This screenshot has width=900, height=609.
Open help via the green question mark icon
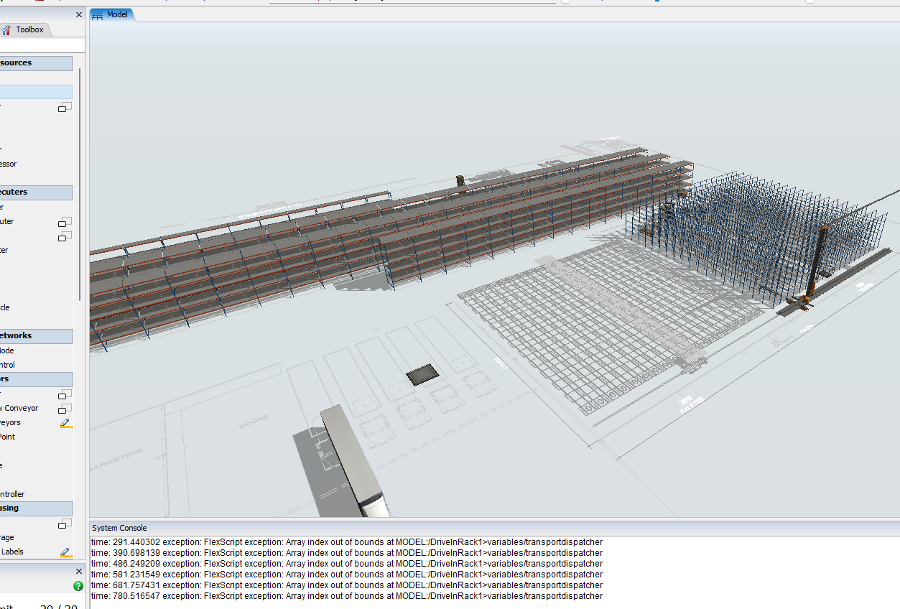78,586
